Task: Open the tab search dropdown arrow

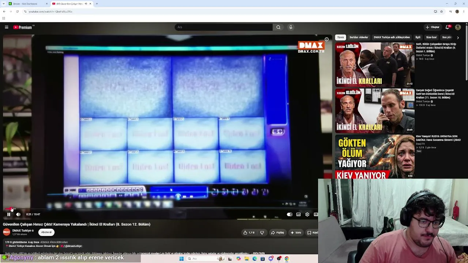Action: (4, 4)
